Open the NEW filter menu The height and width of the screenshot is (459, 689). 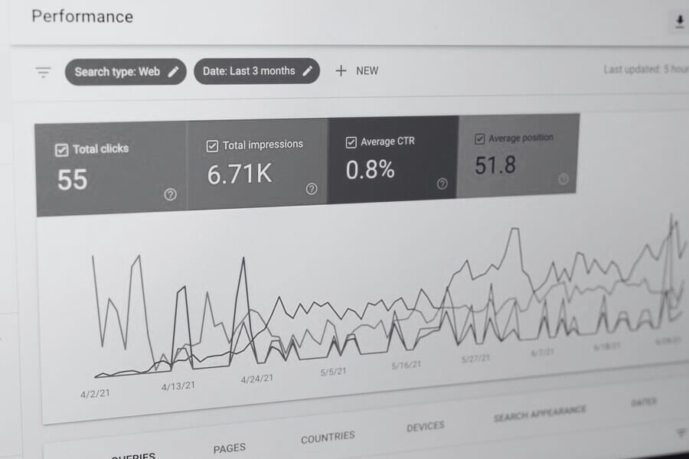357,70
